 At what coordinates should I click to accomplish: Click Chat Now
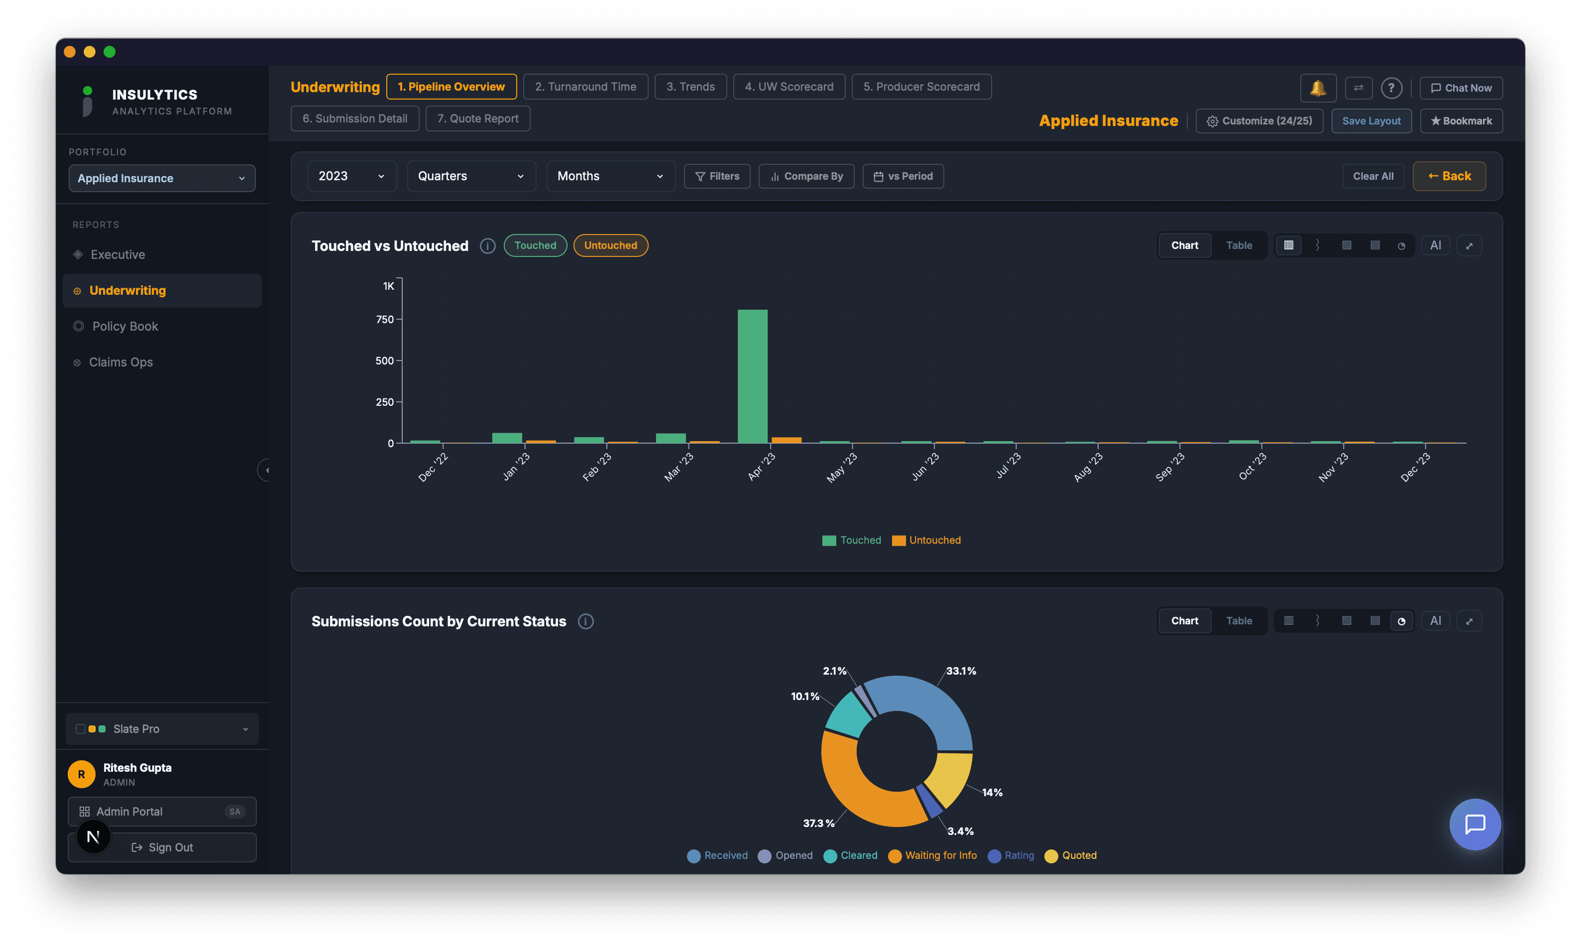1461,88
